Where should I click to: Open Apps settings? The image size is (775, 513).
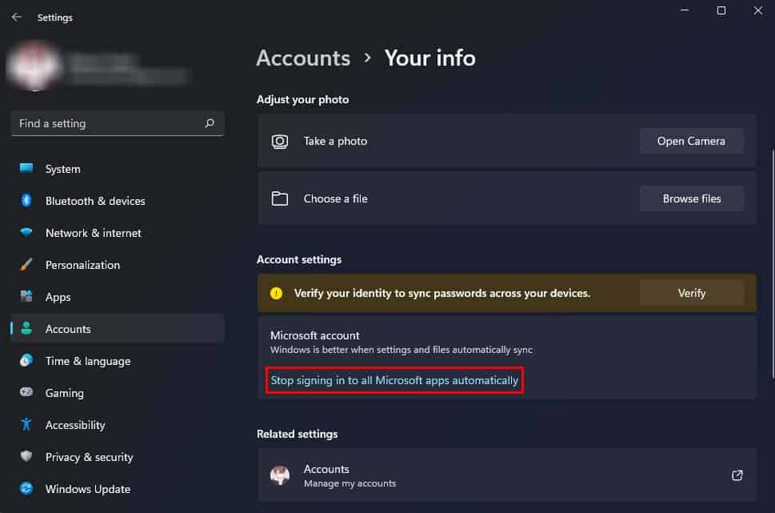[117, 297]
